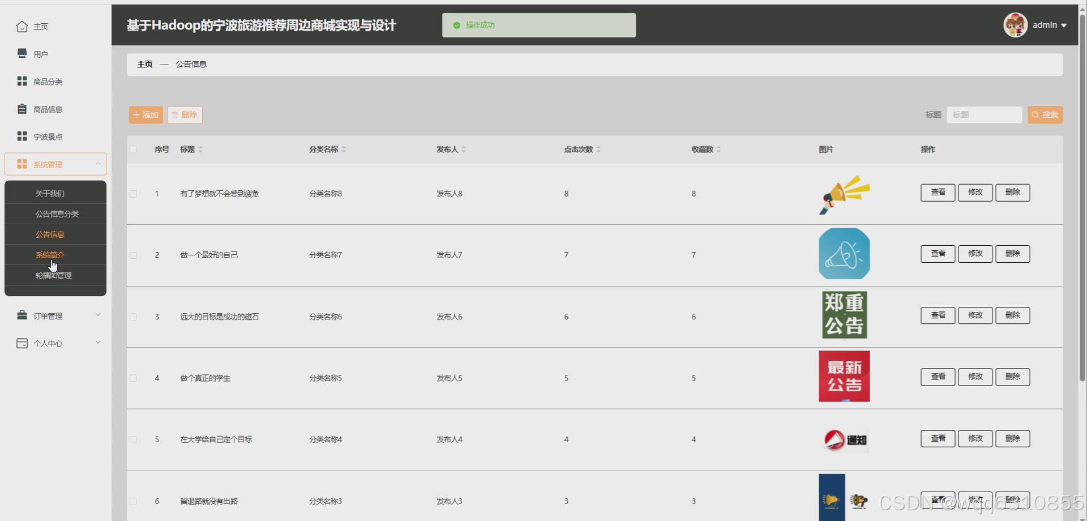Click the 系统管理 orange grid icon
This screenshot has width=1087, height=521.
pyautogui.click(x=22, y=164)
